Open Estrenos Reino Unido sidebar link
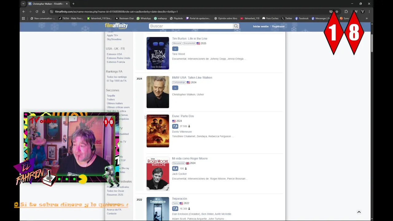Image resolution: width=393 pixels, height=221 pixels. [x=119, y=58]
